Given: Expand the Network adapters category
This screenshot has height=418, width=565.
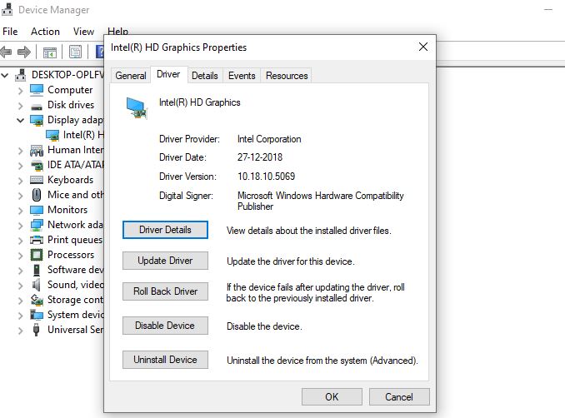Looking at the screenshot, I should [x=21, y=225].
